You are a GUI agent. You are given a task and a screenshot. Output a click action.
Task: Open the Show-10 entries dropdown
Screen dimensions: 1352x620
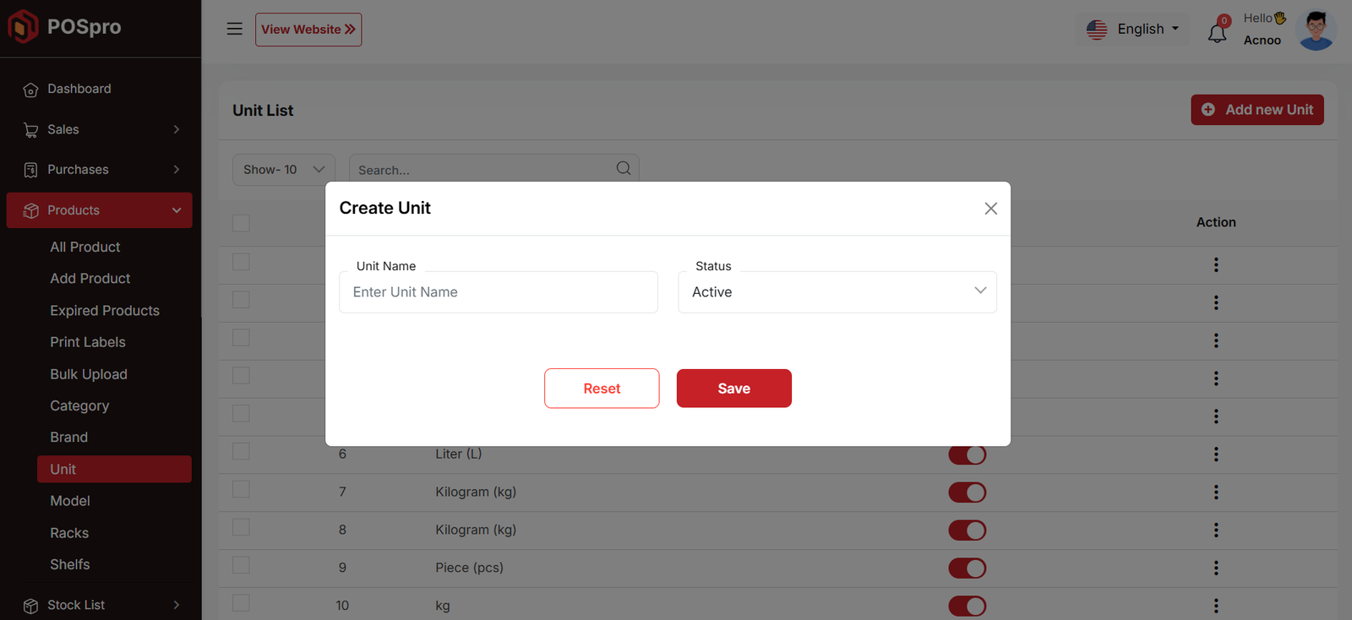[283, 170]
